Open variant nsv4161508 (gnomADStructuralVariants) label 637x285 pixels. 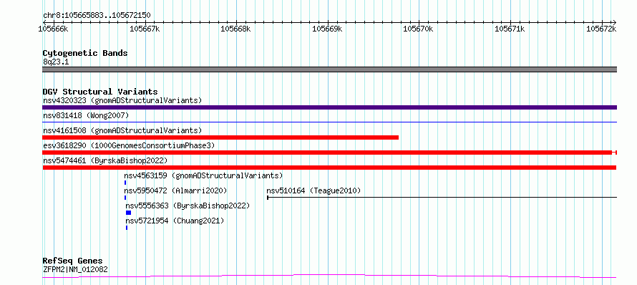(122, 130)
